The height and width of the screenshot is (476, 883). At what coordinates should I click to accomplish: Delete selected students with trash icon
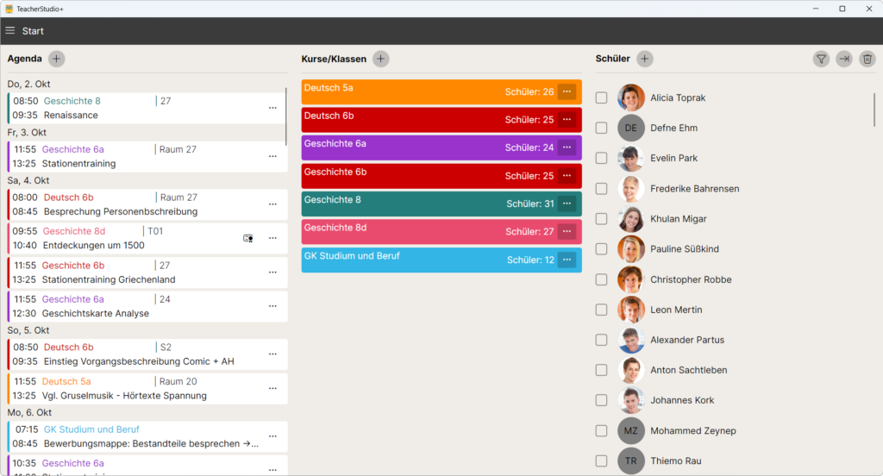tap(867, 59)
